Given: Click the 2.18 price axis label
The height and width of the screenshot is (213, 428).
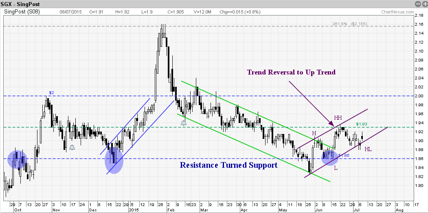Looking at the screenshot, I should [x=419, y=15].
